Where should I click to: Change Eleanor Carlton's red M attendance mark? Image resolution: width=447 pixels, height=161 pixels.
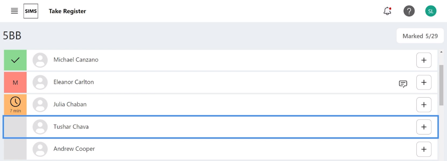(15, 82)
